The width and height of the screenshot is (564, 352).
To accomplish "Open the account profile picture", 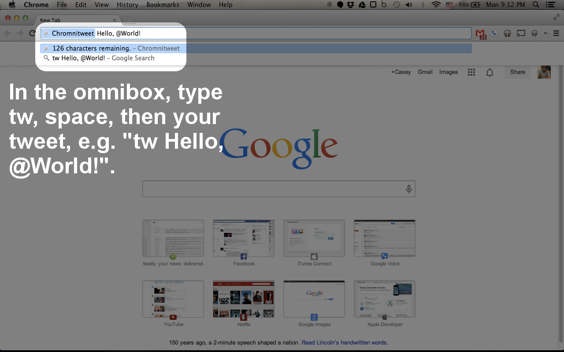I will (x=544, y=72).
